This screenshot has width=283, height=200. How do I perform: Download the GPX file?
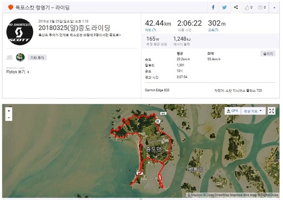[x=233, y=111]
